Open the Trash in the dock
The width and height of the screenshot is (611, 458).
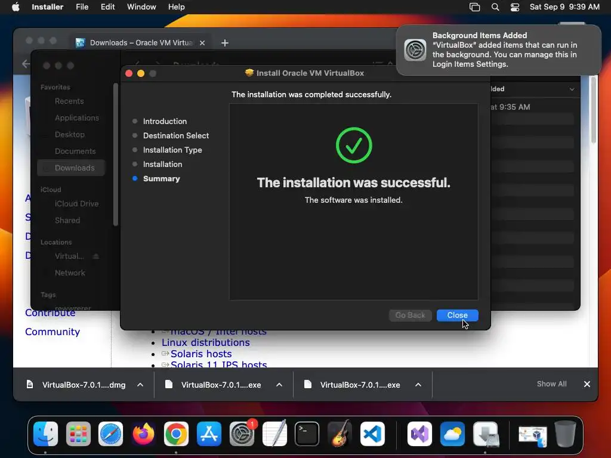(x=565, y=434)
